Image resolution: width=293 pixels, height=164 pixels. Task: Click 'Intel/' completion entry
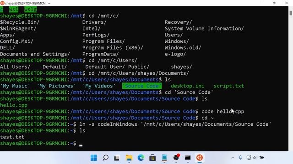tap(92, 28)
